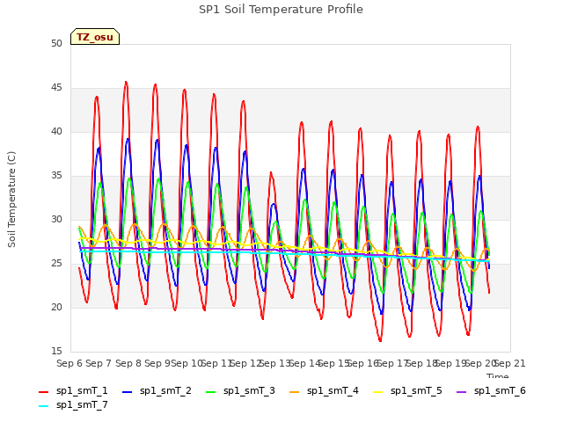Click the 40 y-axis tick label
Screen dimensions: 563x422
point(56,131)
